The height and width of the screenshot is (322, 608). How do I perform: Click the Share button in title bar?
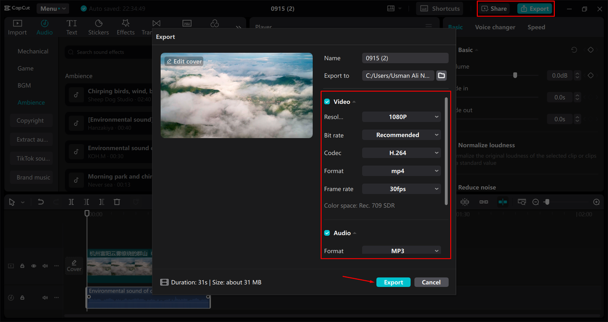click(x=494, y=9)
